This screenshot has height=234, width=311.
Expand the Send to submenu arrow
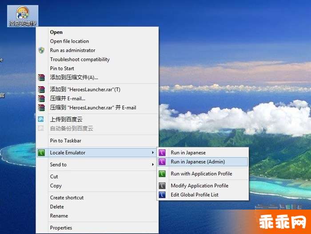[153, 165]
